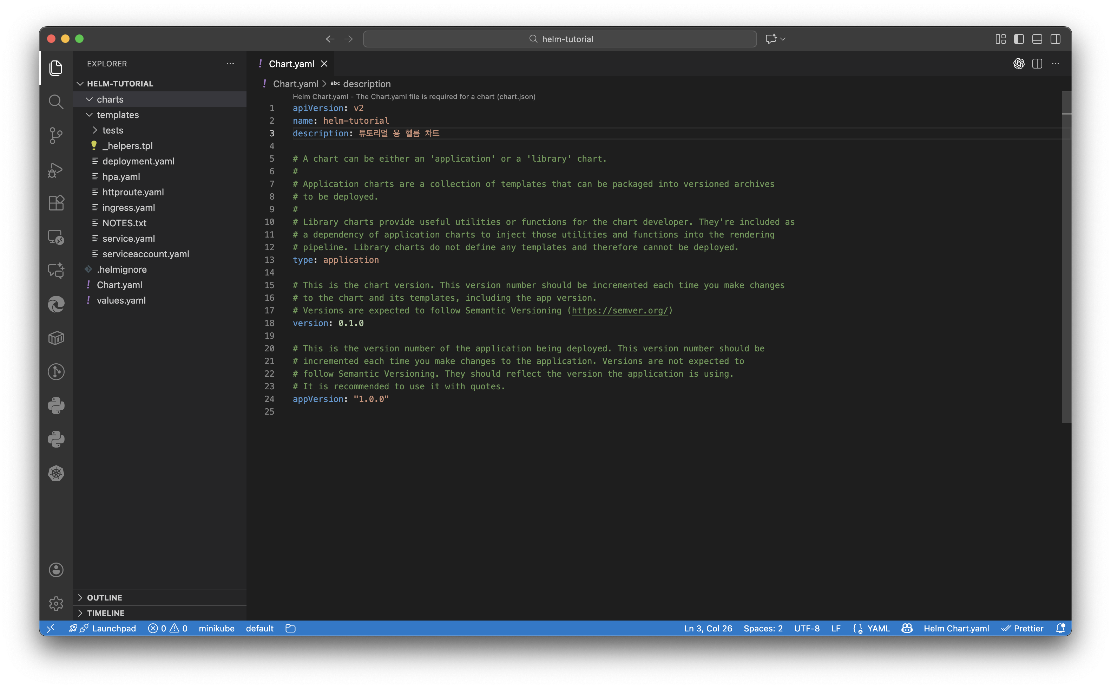Screen dimensions: 1111x688
Task: Click the notifications bell in status bar
Action: point(1060,628)
